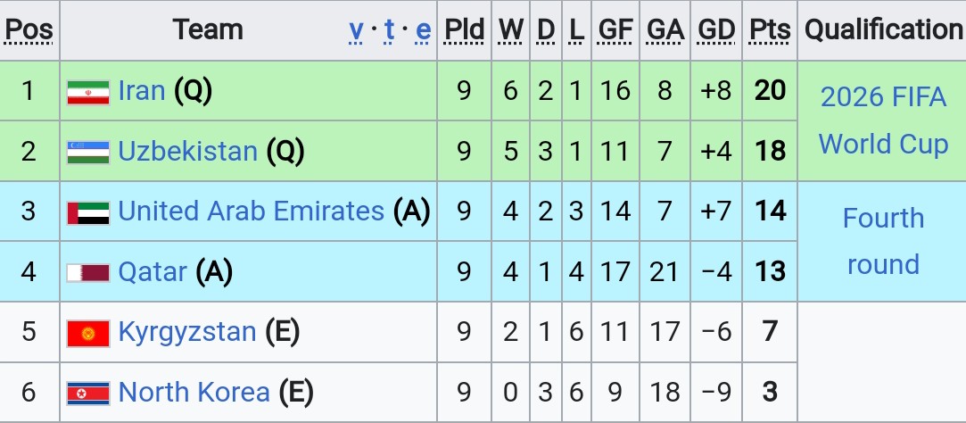Click the Kyrgyzstan flag icon
Screen dimensions: 966x423
click(x=88, y=334)
